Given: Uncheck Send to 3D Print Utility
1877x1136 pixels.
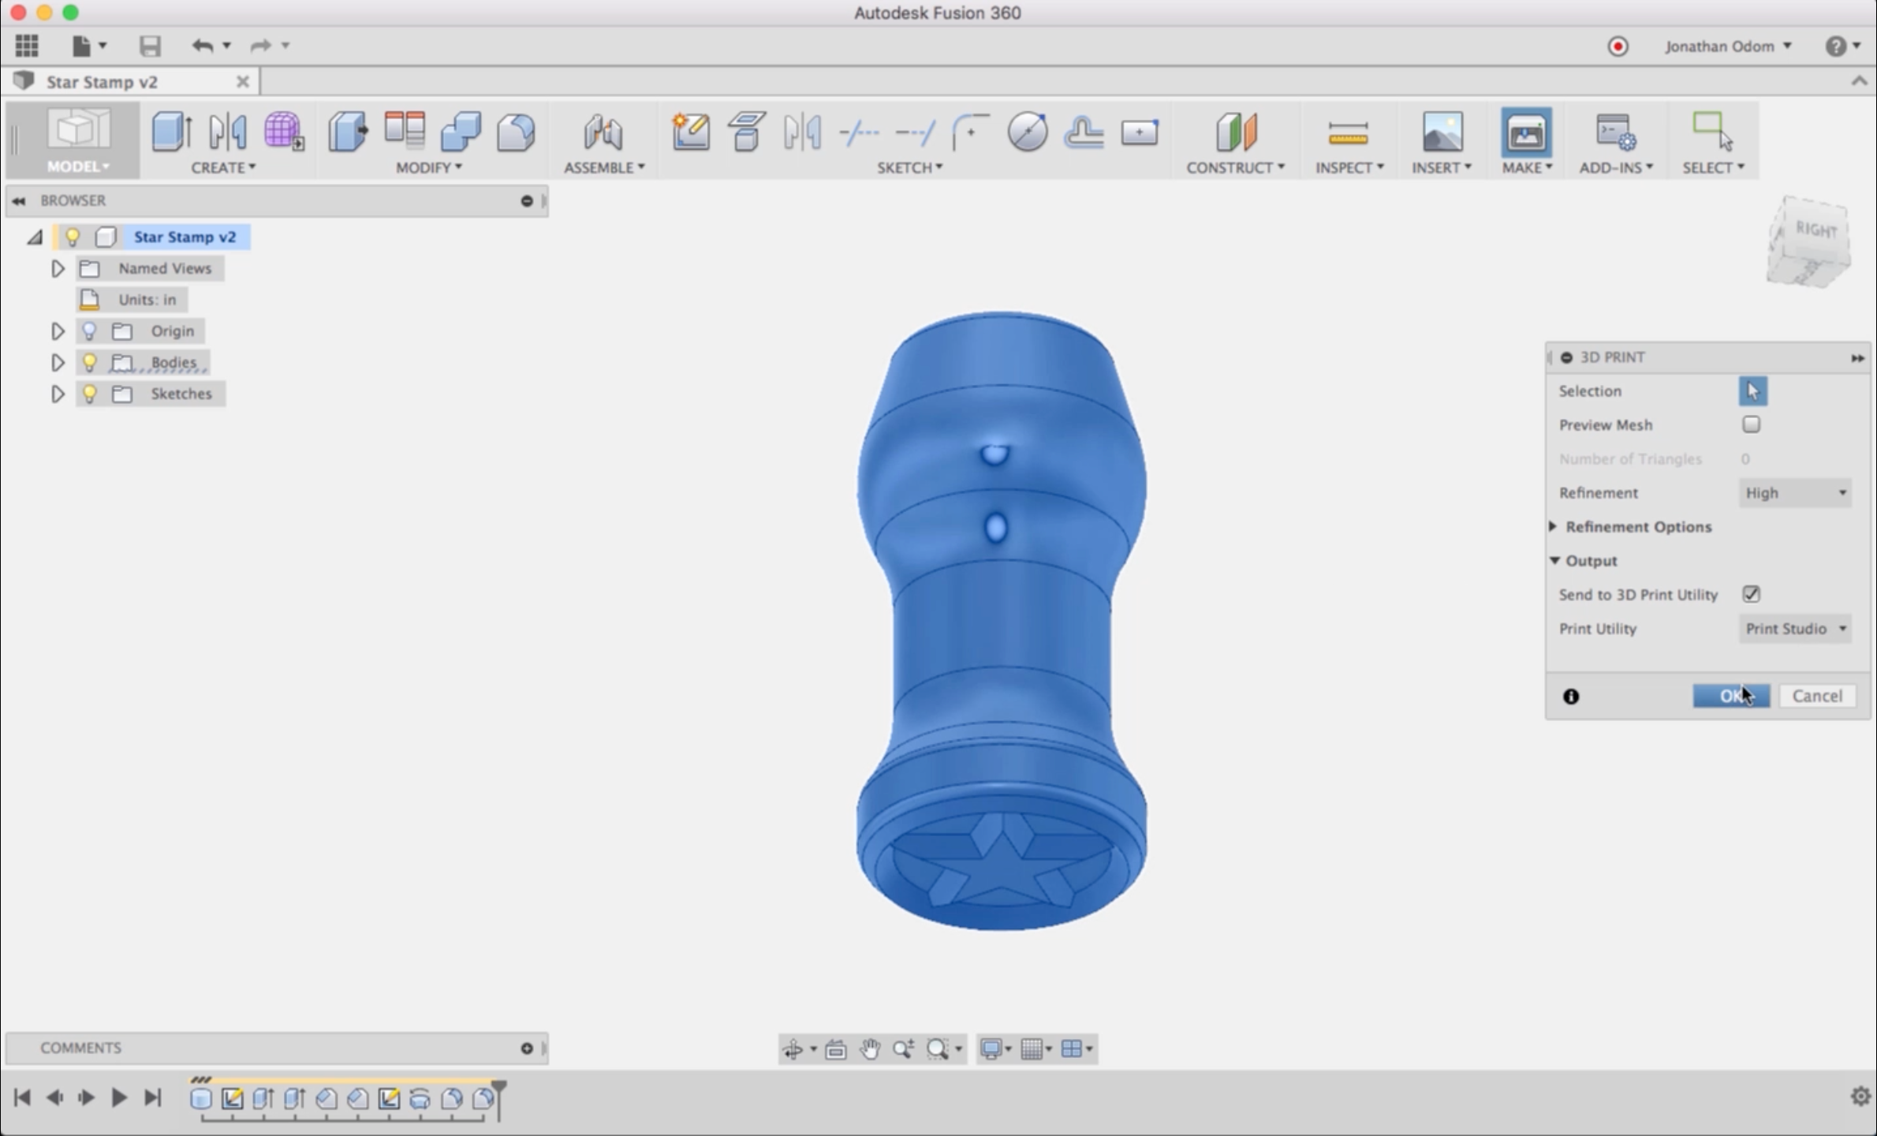Looking at the screenshot, I should [1752, 594].
